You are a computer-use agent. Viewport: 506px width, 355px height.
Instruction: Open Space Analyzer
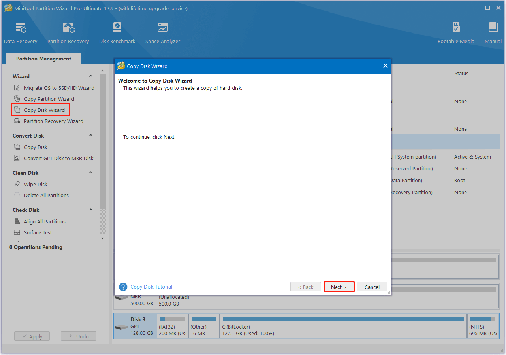point(162,33)
